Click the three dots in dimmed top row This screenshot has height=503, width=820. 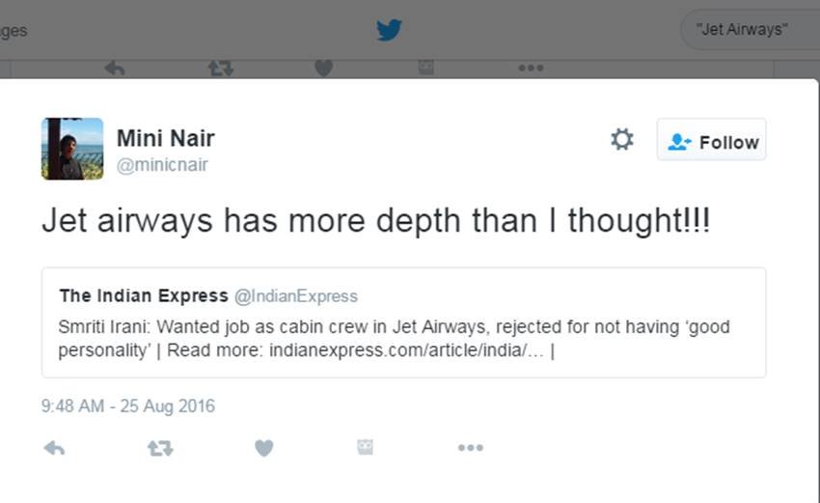click(x=530, y=68)
